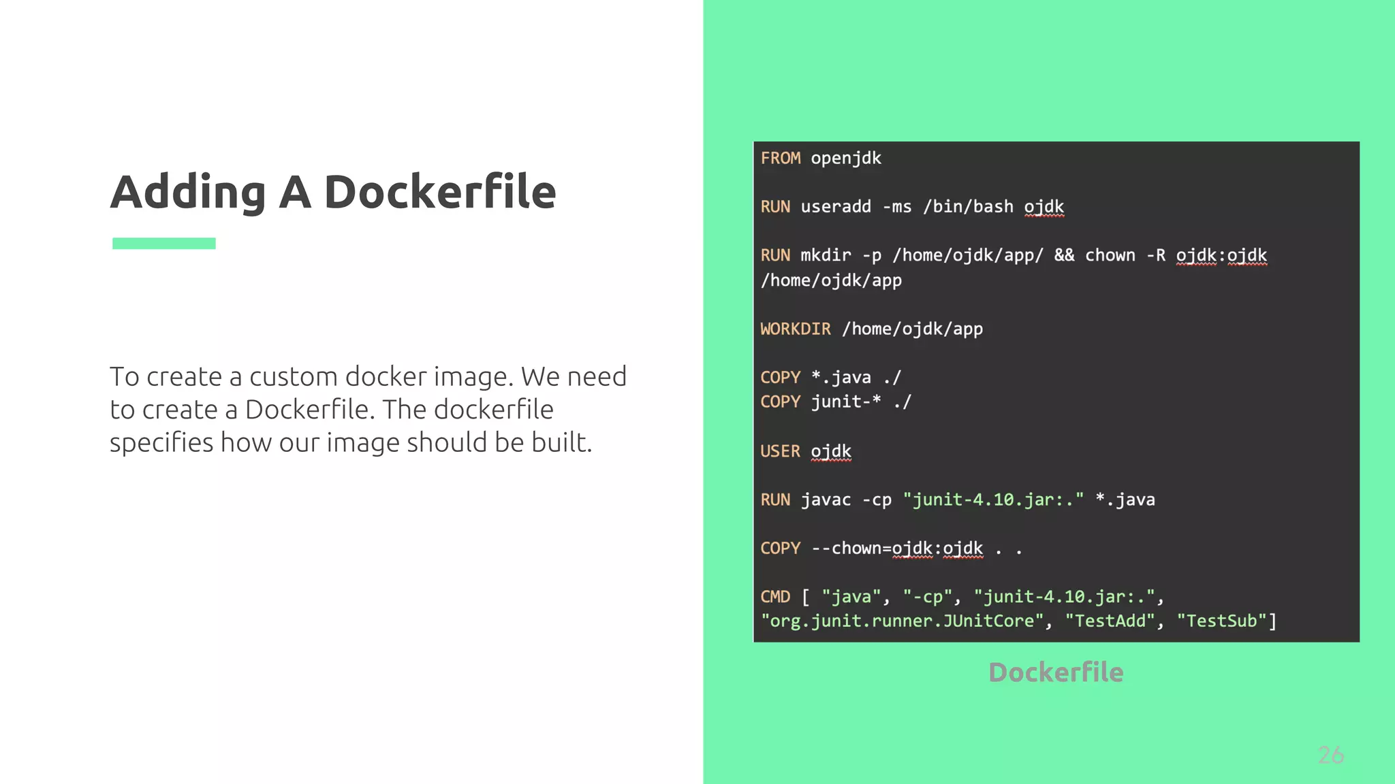Click the 'COPY *.java ./' line
1395x784 pixels.
(x=830, y=377)
